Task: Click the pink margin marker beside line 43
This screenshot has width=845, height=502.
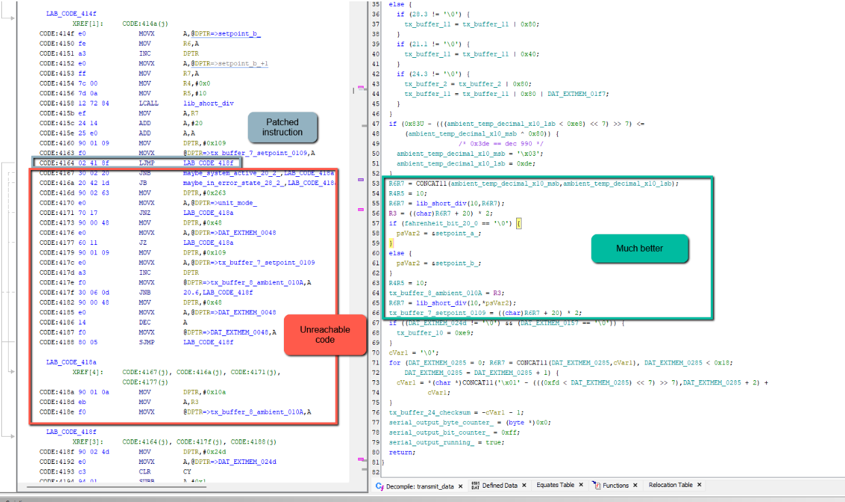Action: [x=361, y=87]
